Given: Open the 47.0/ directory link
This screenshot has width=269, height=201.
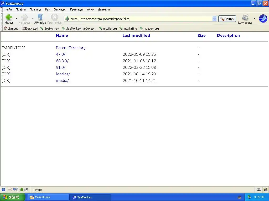Looking at the screenshot, I should 61,54.
